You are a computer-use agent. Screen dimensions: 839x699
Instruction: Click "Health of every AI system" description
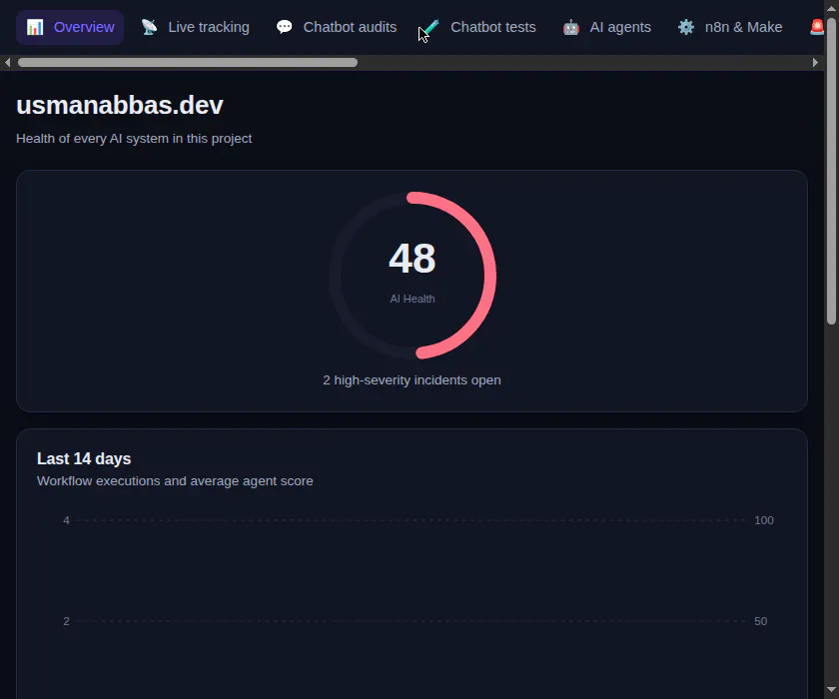click(x=134, y=139)
